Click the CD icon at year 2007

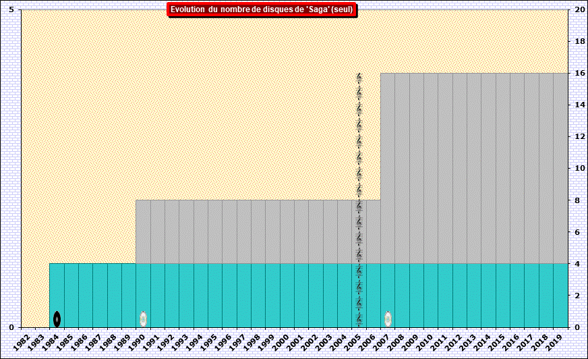click(388, 319)
